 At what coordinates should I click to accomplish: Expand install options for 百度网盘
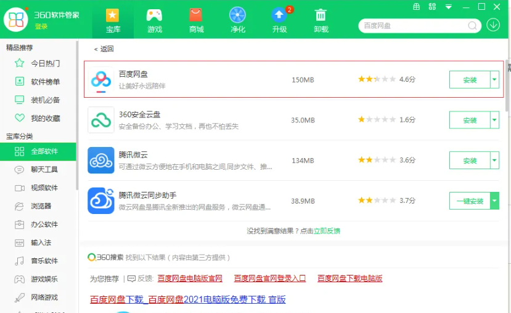pos(494,79)
